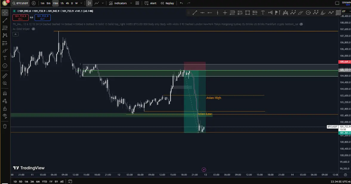This screenshot has height=184, width=351.
Task: Set the date range to 1D
Action: [x=15, y=182]
